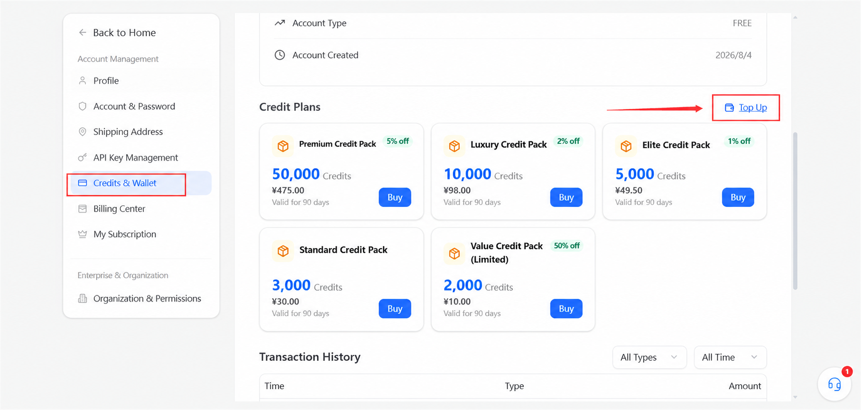
Task: Click the Billing Center icon
Action: pos(83,209)
